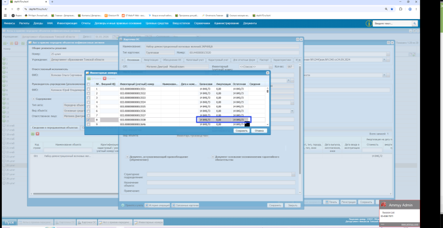Viewport: 443px width, 228px height.
Task: Click the Сохранить button in Карточка ОС window
Action: tap(275, 205)
